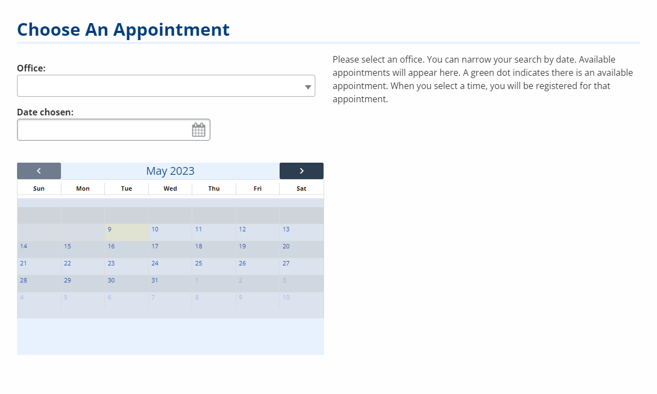Select Monday May 15

click(x=83, y=249)
